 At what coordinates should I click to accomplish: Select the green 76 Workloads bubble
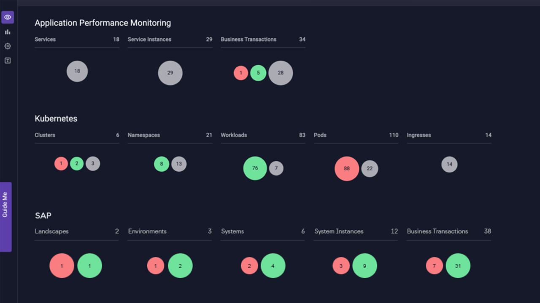point(255,168)
